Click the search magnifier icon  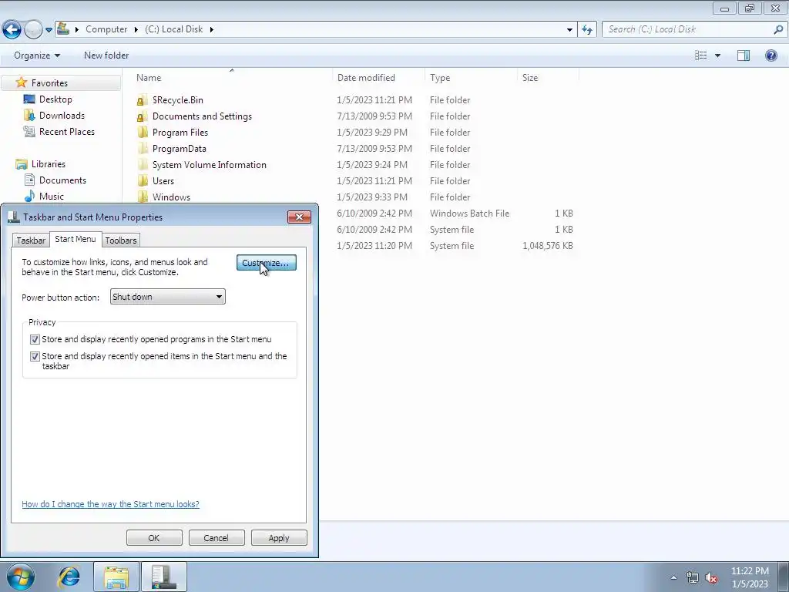pyautogui.click(x=778, y=29)
